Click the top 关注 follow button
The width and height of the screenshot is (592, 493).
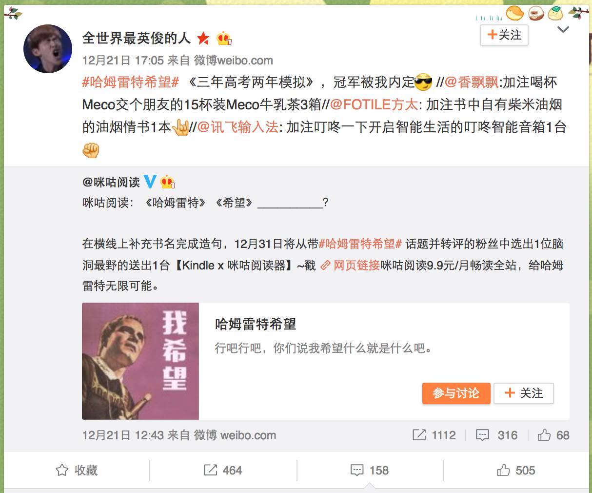[504, 35]
